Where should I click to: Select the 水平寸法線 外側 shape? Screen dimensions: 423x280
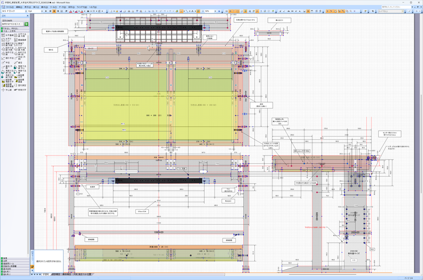tap(20, 35)
